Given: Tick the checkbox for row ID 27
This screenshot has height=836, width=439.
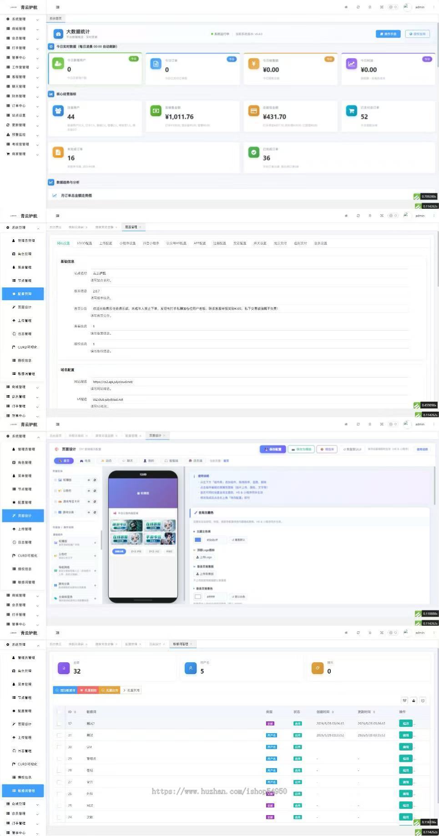Looking at the screenshot, I should coord(59,782).
